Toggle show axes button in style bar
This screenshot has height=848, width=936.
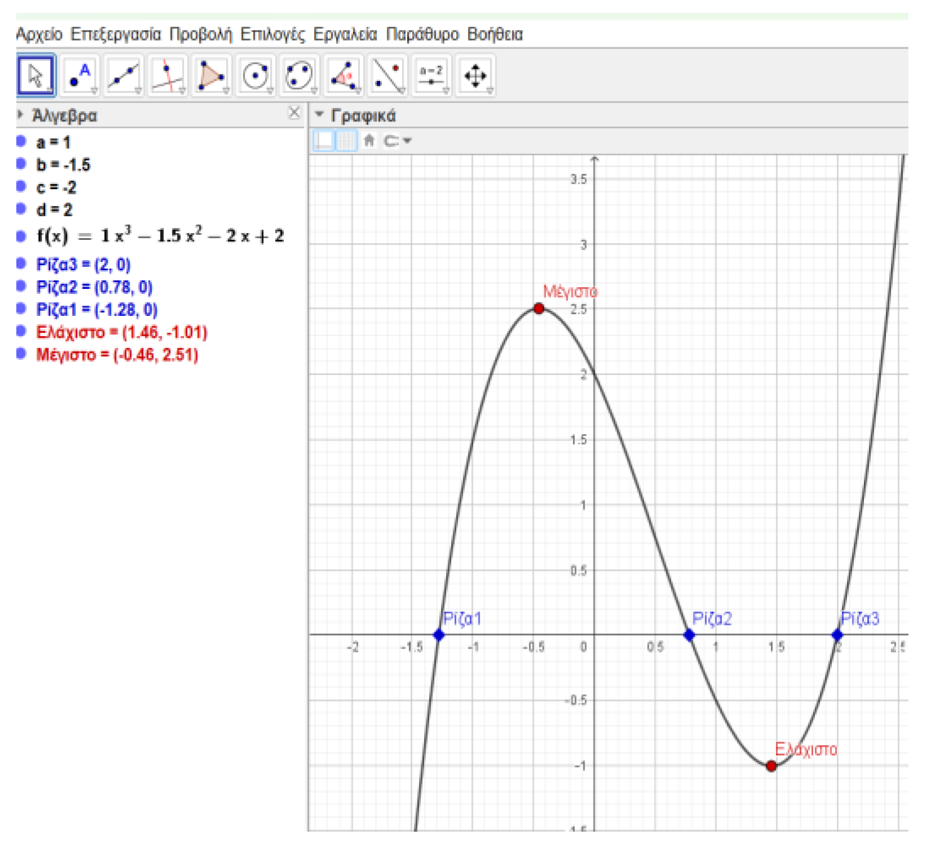point(324,141)
